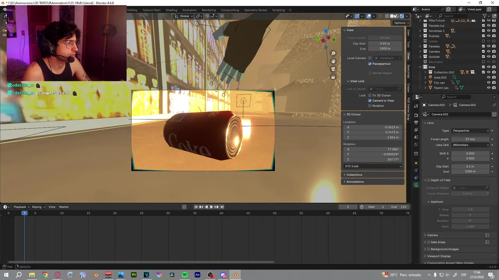This screenshot has height=280, width=499.
Task: Open the camera Type Perspective dropdown
Action: click(x=471, y=131)
